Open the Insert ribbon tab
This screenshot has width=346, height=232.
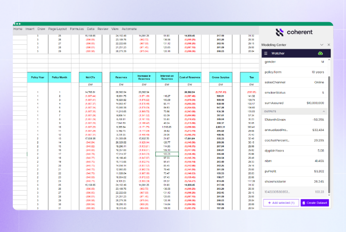point(30,29)
